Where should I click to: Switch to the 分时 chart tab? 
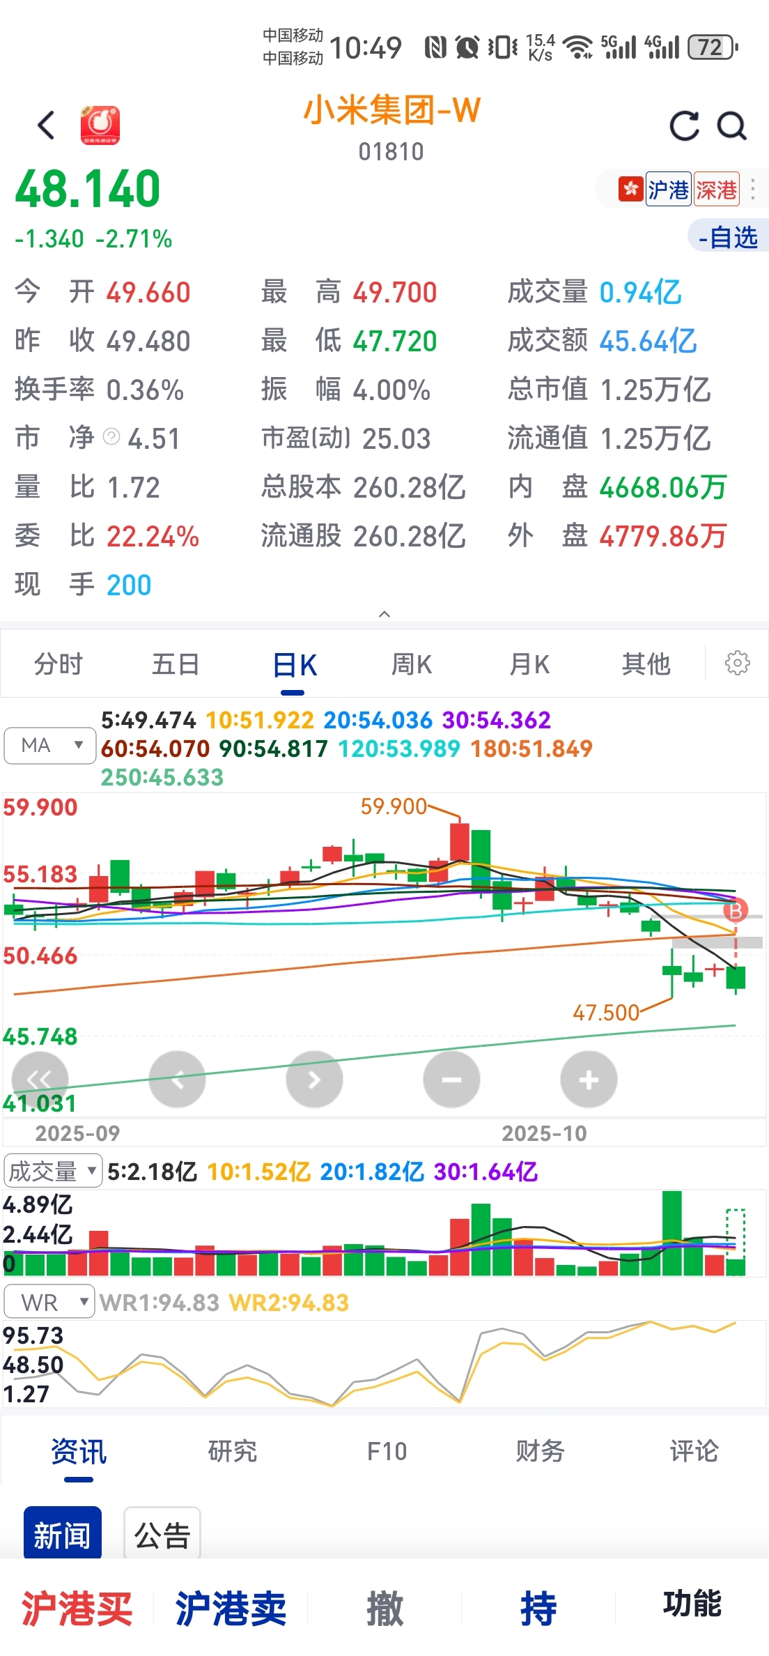tap(59, 664)
